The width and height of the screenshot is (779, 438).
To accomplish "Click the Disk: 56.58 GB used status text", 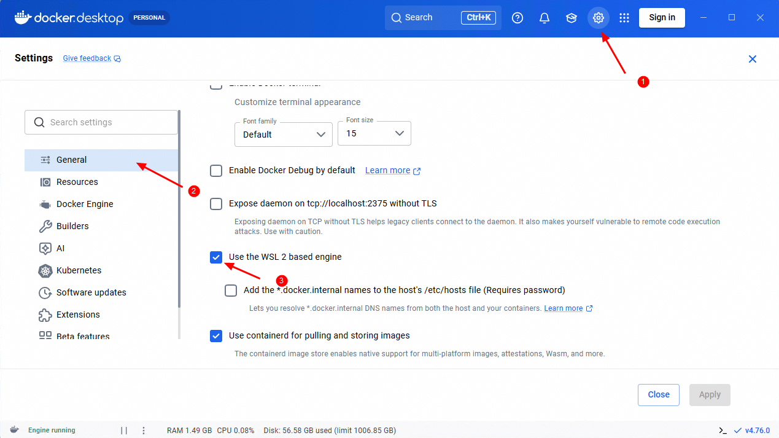I will [x=330, y=430].
